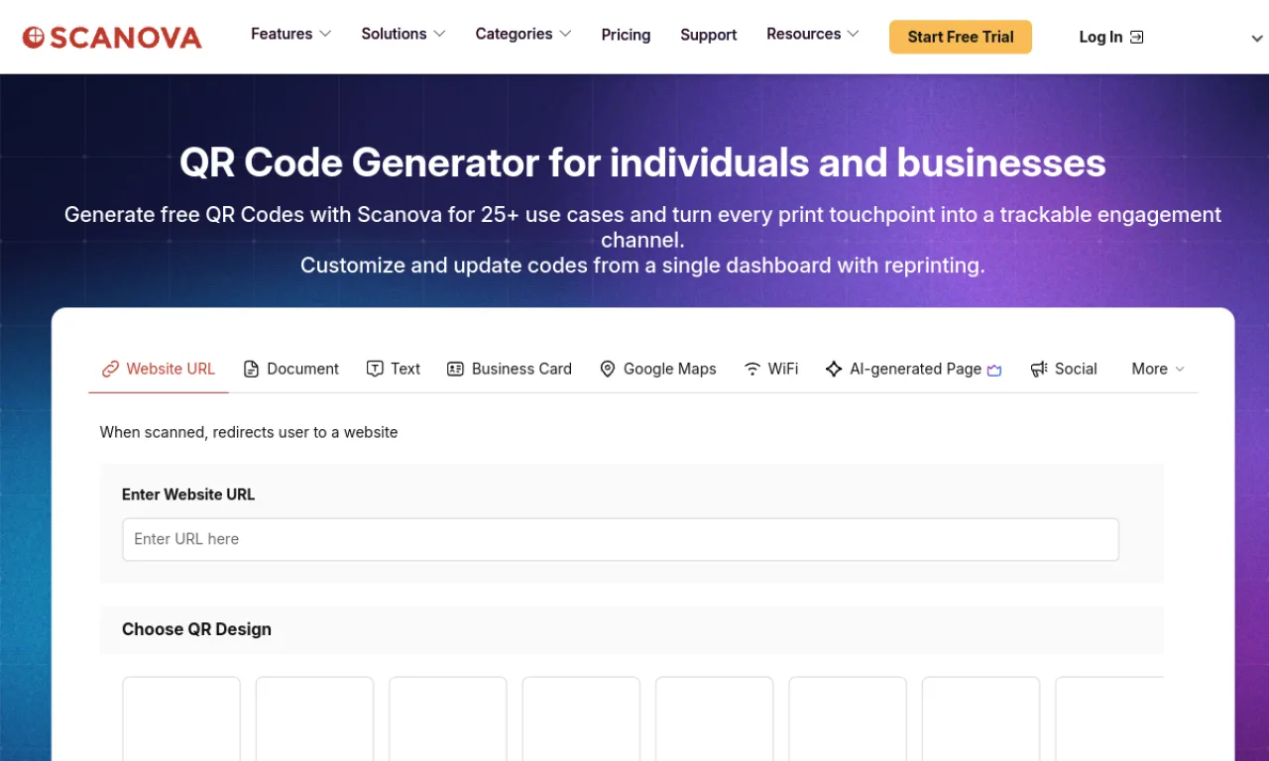Select the third QR design thumbnail
The height and width of the screenshot is (761, 1269).
(x=448, y=718)
